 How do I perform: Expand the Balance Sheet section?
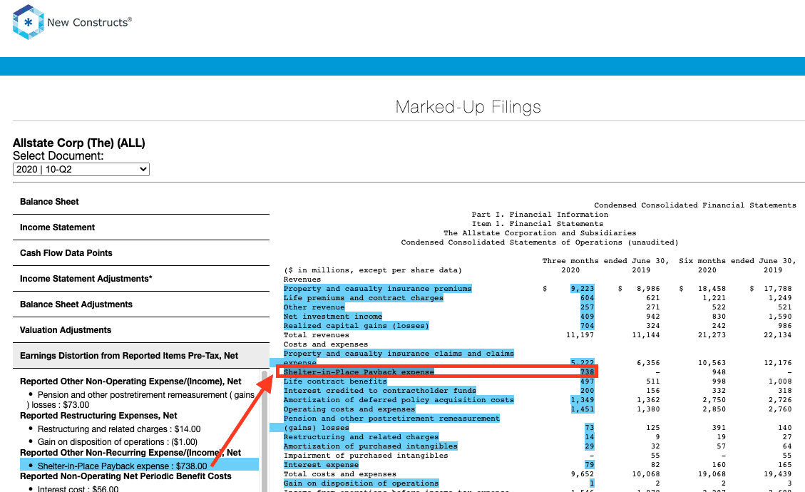click(x=141, y=202)
